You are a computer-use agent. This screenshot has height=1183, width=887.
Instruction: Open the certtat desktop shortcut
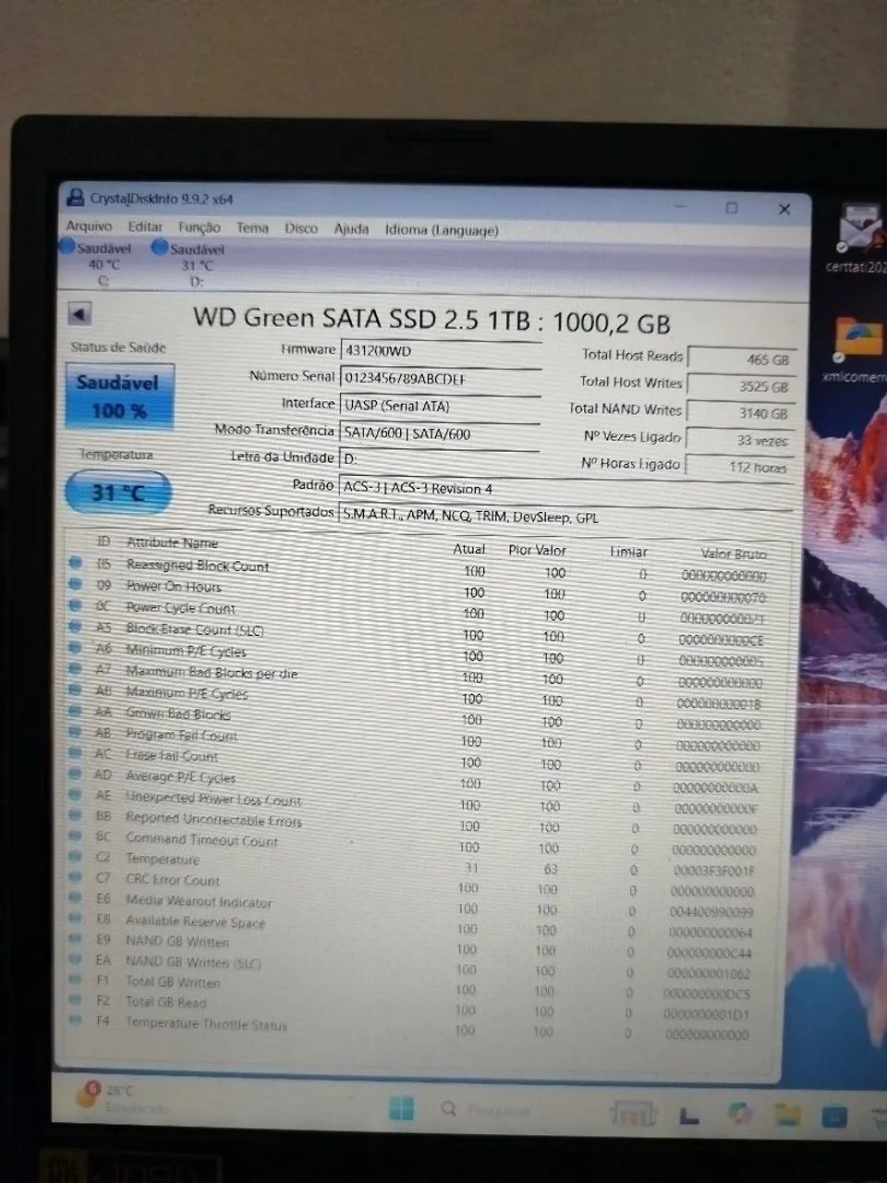click(x=857, y=238)
